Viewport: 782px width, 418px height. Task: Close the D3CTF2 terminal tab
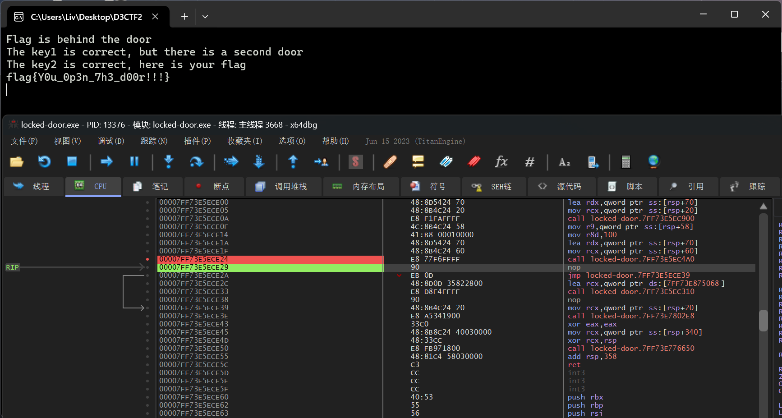click(155, 17)
